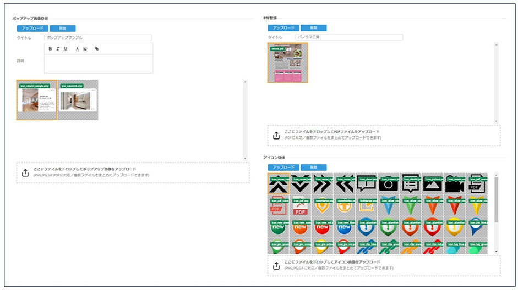The height and width of the screenshot is (290, 518).
Task: Click 削除 button in PDF registration section
Action: click(x=313, y=27)
